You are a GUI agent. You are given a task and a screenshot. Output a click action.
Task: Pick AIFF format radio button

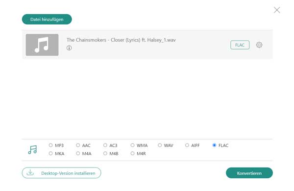tap(187, 145)
